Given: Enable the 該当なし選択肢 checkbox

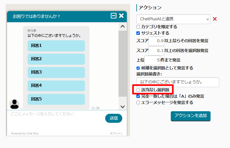Looking at the screenshot, I should pyautogui.click(x=138, y=90).
